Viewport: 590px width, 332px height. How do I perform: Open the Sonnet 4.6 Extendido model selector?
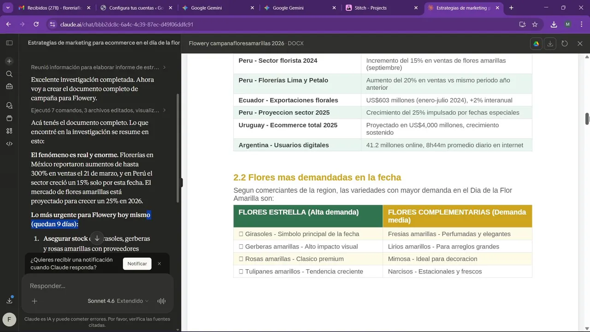(118, 301)
